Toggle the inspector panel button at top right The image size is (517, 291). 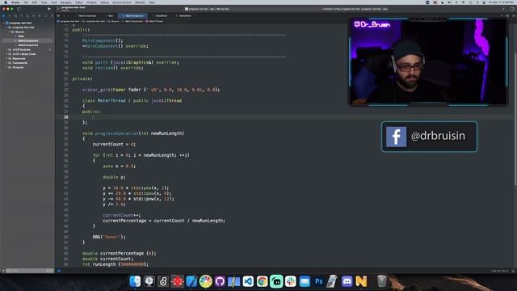click(x=512, y=9)
